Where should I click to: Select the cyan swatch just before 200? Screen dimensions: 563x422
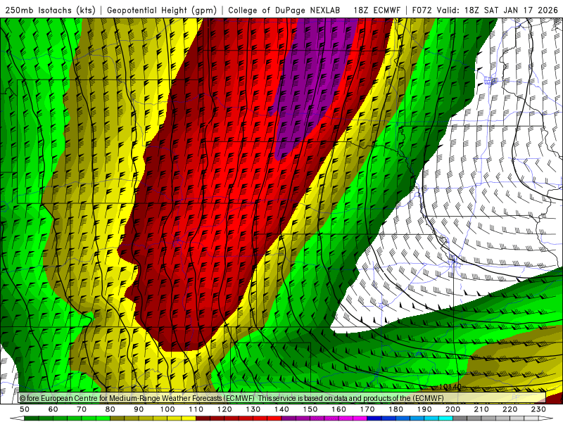click(445, 418)
